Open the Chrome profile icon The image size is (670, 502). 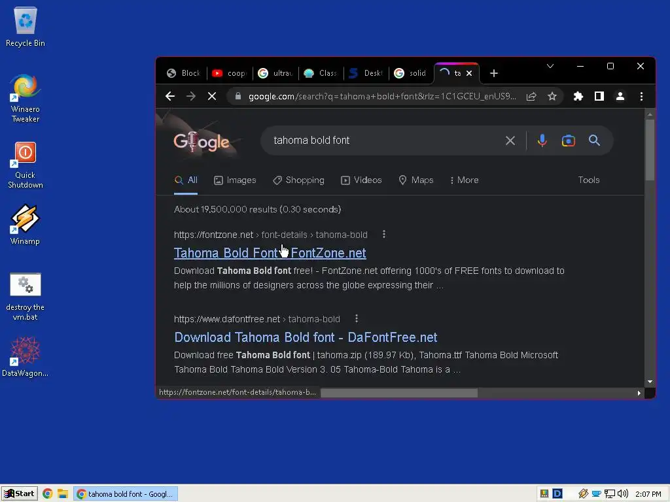620,97
